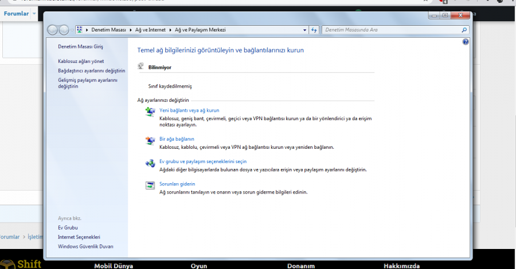
Task: Open Gelişmiş paylaşım ayarlarını değiştirin link
Action: click(88, 83)
